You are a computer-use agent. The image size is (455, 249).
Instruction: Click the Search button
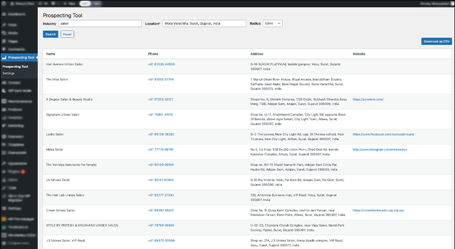coord(50,34)
